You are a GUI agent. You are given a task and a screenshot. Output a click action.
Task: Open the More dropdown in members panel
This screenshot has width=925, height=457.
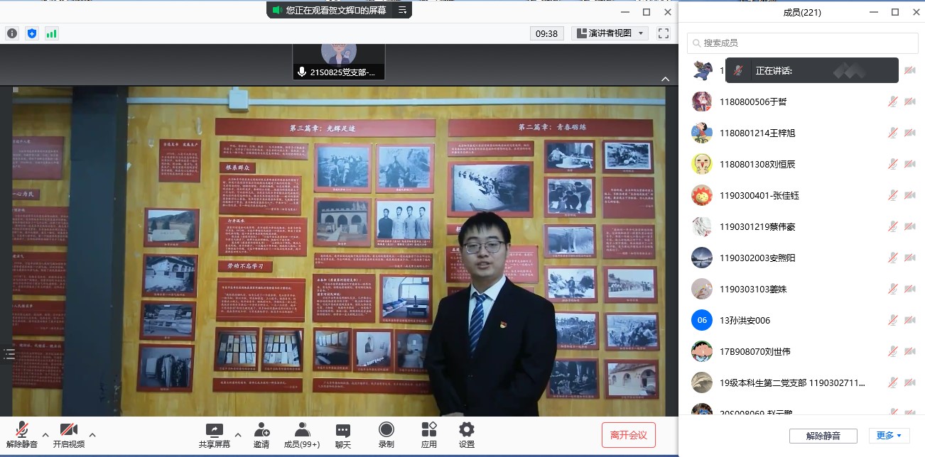[889, 436]
